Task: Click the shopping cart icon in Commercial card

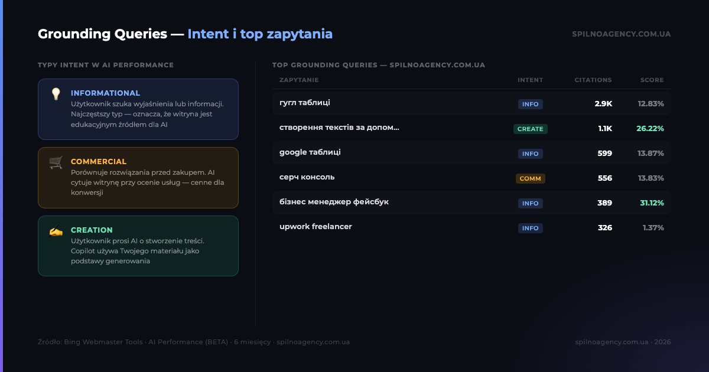Action: pyautogui.click(x=56, y=162)
